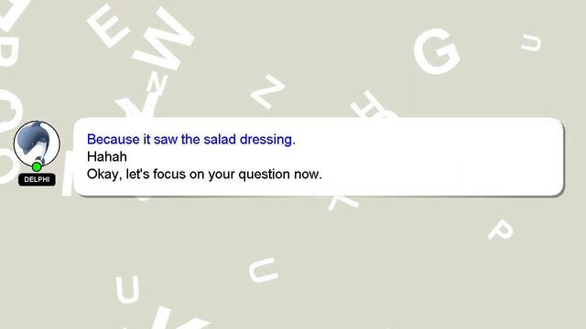
Task: Tap the large floating letter G
Action: (x=436, y=51)
